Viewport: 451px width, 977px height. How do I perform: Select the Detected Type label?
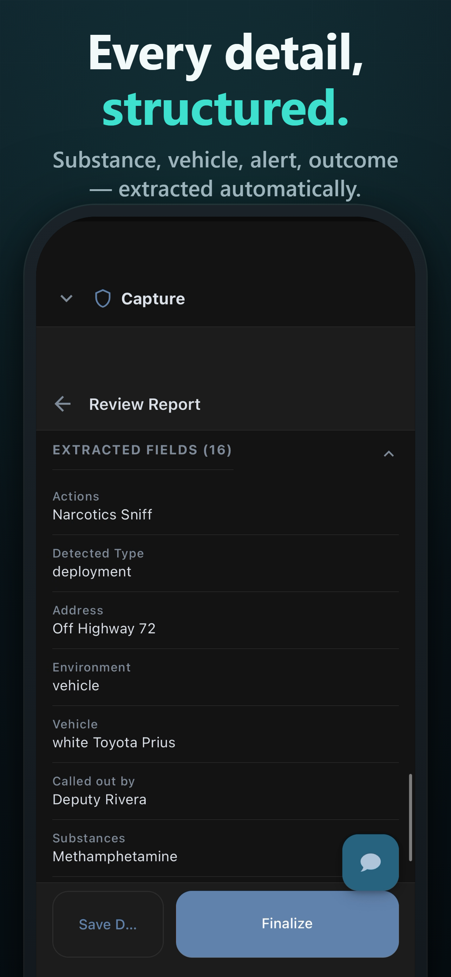tap(98, 553)
